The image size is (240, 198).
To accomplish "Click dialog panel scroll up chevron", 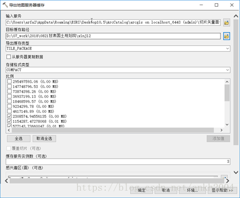I will click(x=236, y=16).
